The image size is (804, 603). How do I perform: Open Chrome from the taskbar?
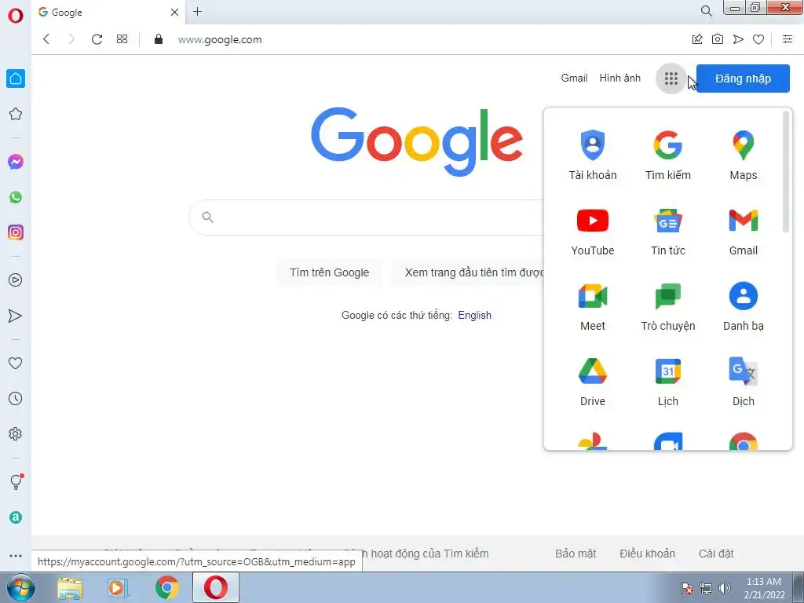point(167,587)
